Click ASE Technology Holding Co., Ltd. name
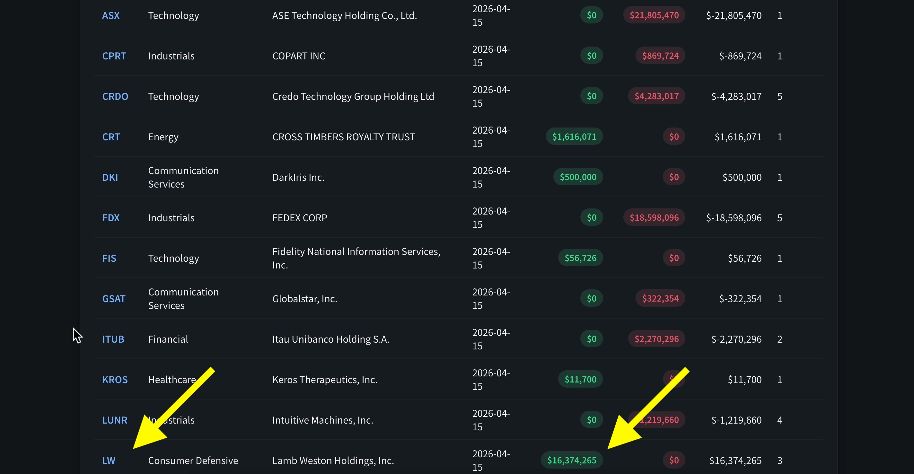 click(344, 15)
